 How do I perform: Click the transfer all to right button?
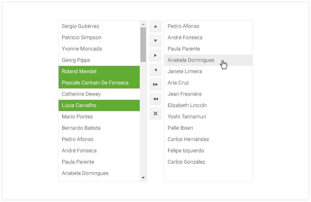pos(155,84)
